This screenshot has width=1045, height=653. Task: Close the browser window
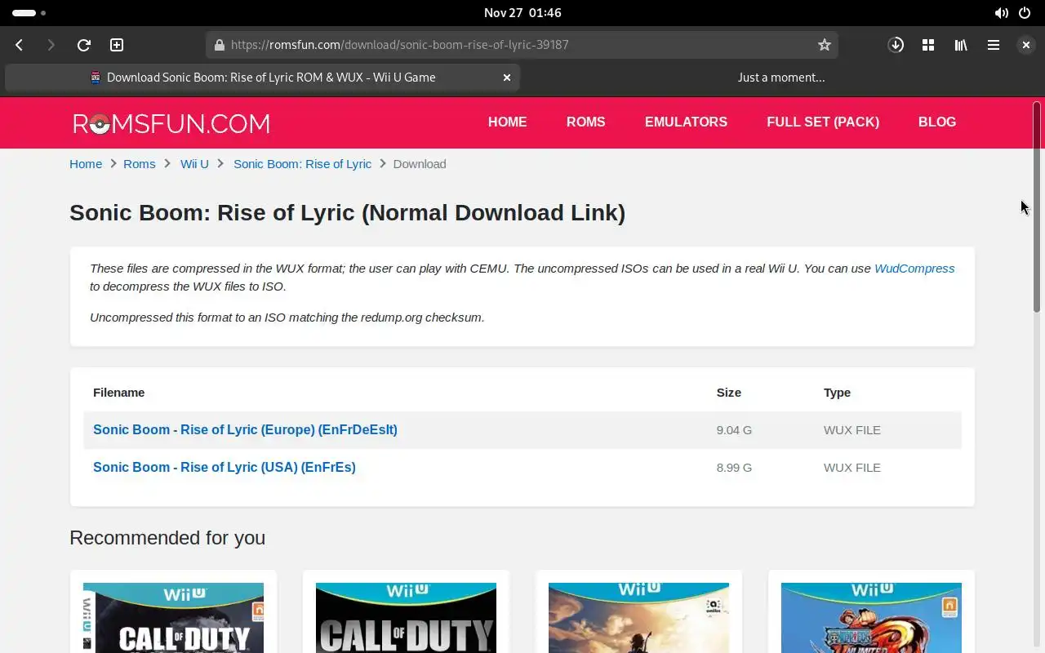[1026, 45]
